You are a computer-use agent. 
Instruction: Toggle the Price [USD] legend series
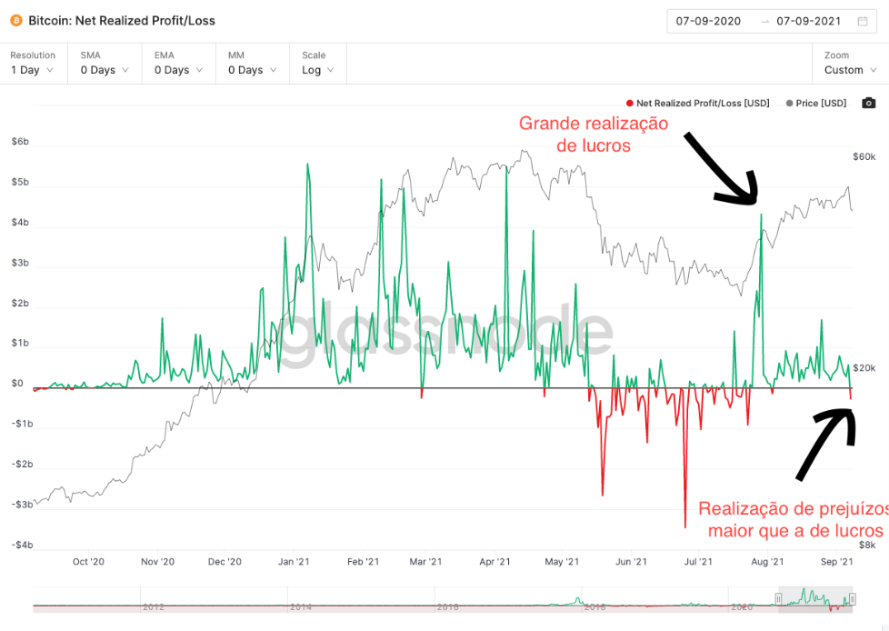pos(816,104)
